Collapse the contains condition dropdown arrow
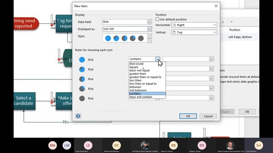This screenshot has height=153, width=273. pos(157,59)
